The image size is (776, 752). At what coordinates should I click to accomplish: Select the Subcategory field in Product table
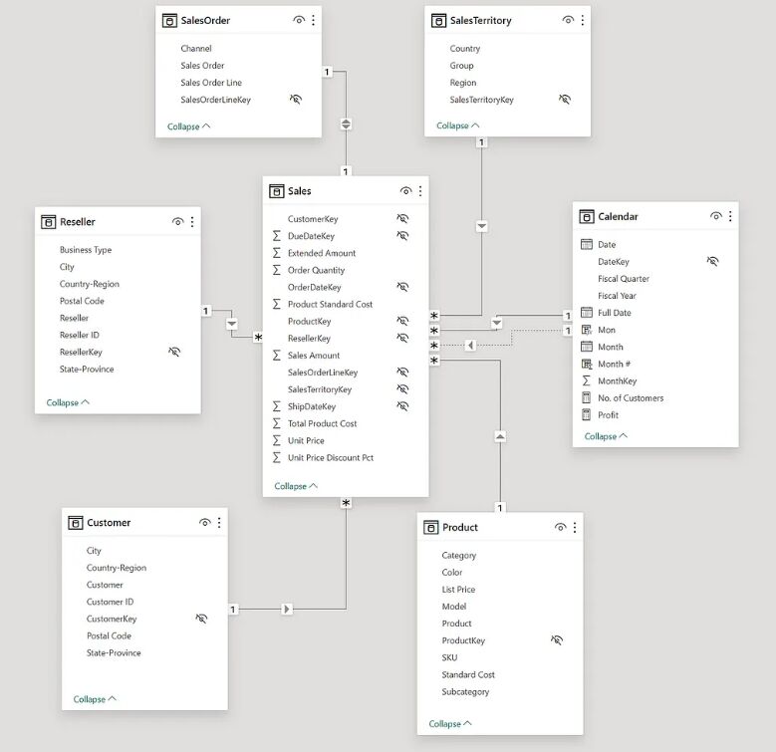465,691
